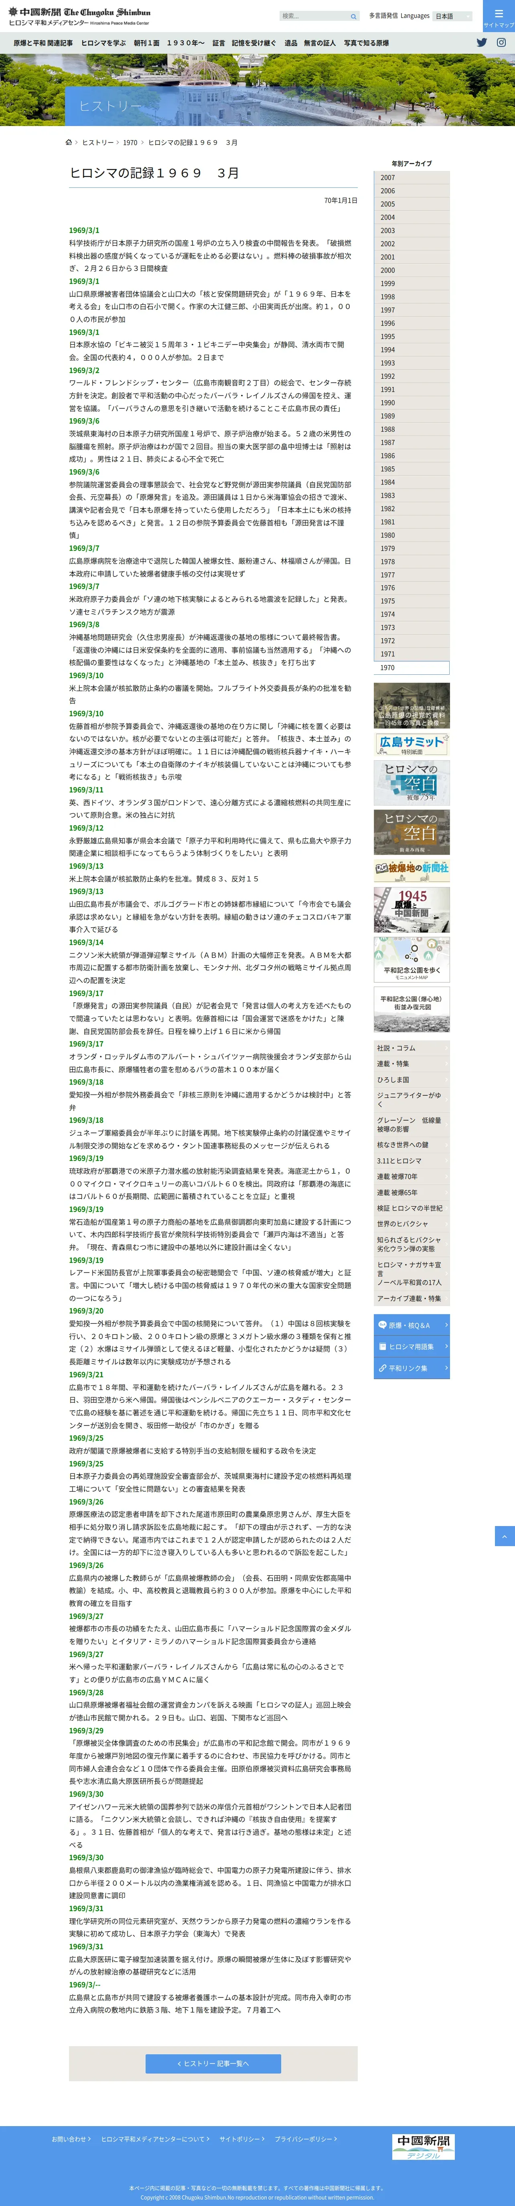Open 平和リンク集 link
This screenshot has width=515, height=2206.
(412, 1368)
